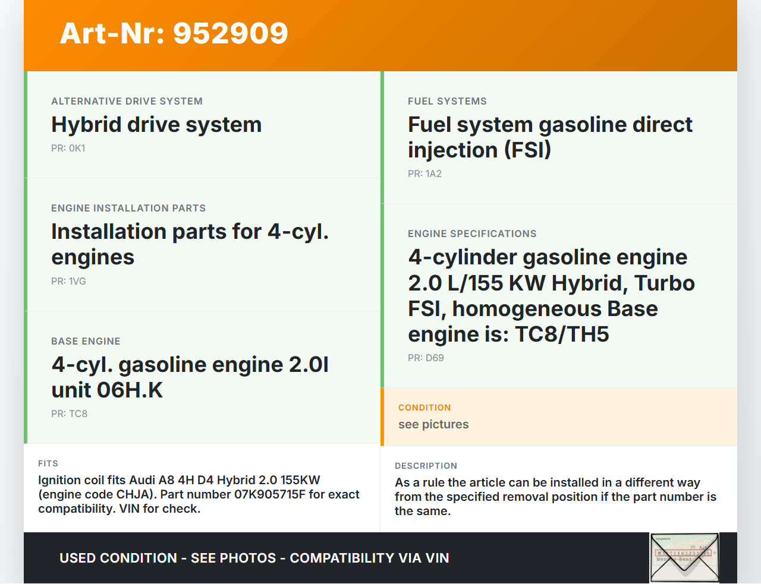Select the Engine Specifications heading text
Screen dimensions: 761x584
coord(551,296)
